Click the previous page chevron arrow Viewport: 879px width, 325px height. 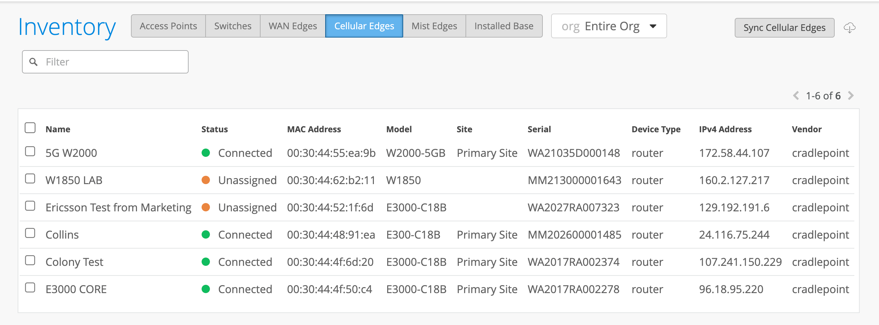pyautogui.click(x=796, y=96)
